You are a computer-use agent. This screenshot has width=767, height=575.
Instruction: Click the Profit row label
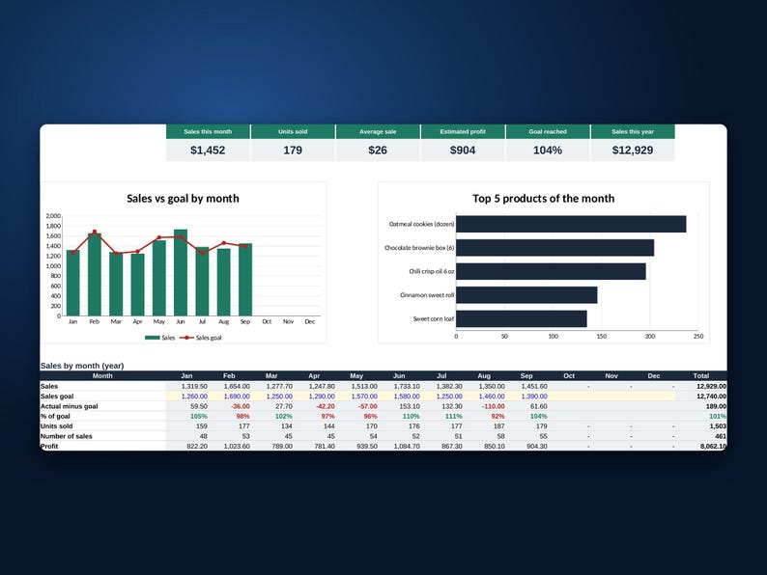click(49, 446)
